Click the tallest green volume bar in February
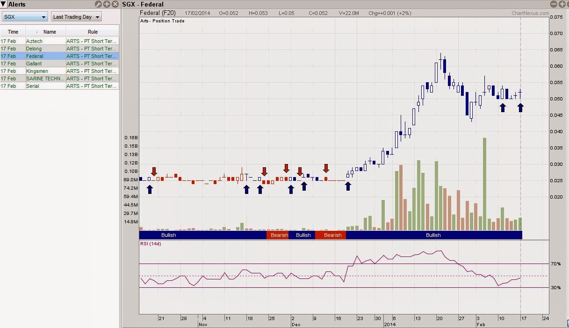The image size is (569, 328). 484,184
